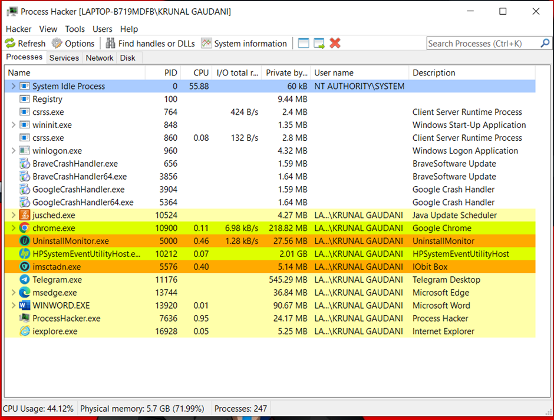Sort by User name column header

click(x=360, y=73)
